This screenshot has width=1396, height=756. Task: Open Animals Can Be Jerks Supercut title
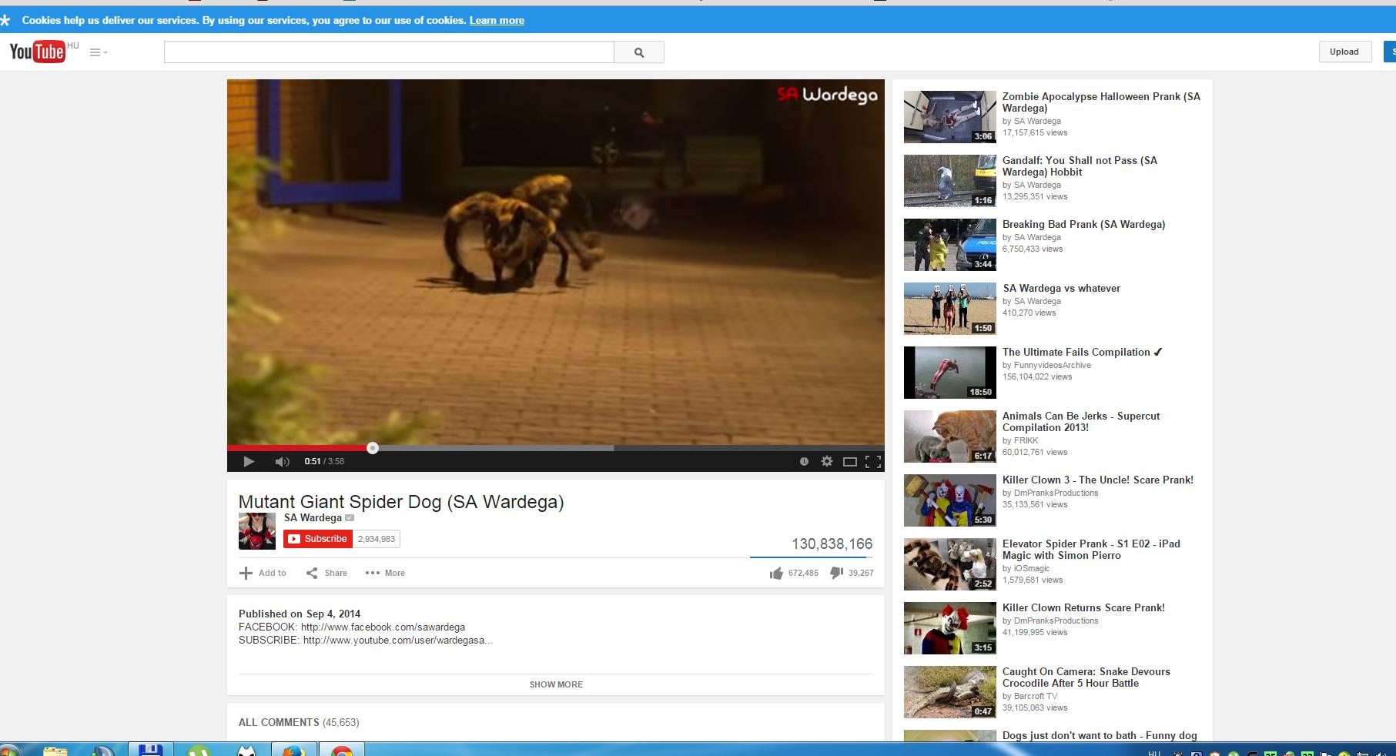(1081, 422)
